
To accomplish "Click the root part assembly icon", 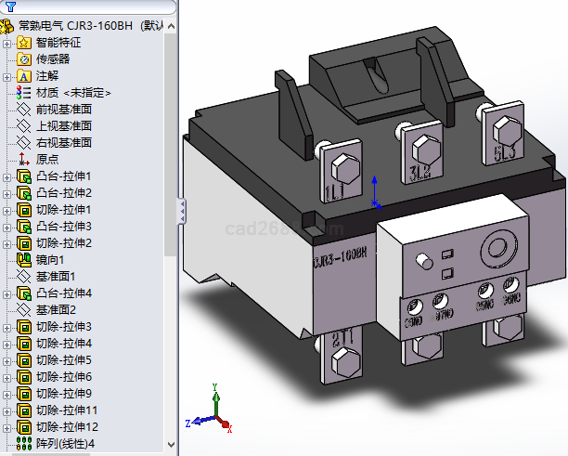I will (x=8, y=26).
